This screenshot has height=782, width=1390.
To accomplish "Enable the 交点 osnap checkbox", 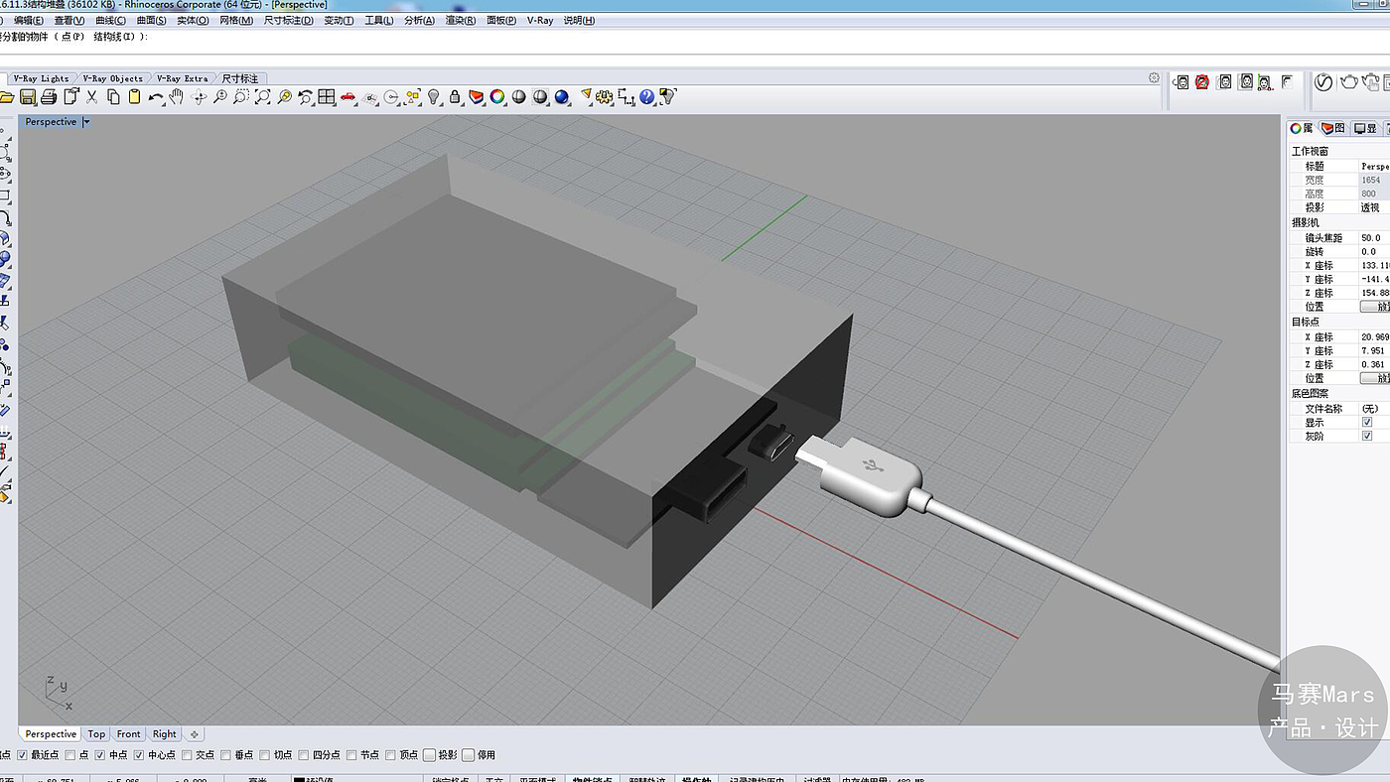I will coord(187,755).
